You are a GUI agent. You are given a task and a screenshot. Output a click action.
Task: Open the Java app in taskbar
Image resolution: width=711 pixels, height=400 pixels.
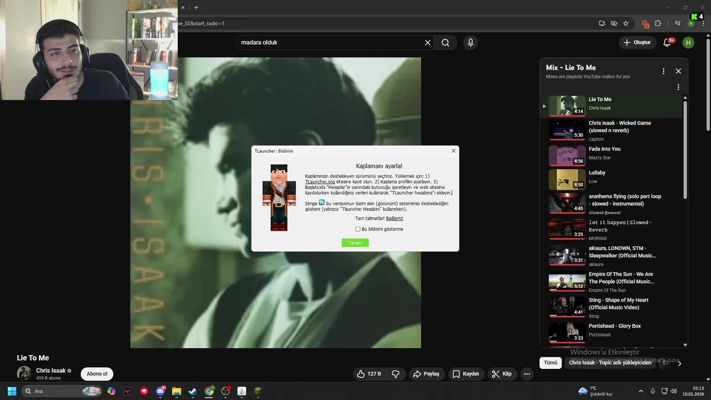pos(242,391)
